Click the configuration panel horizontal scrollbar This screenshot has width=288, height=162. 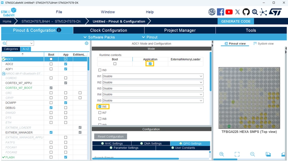(x=135, y=158)
